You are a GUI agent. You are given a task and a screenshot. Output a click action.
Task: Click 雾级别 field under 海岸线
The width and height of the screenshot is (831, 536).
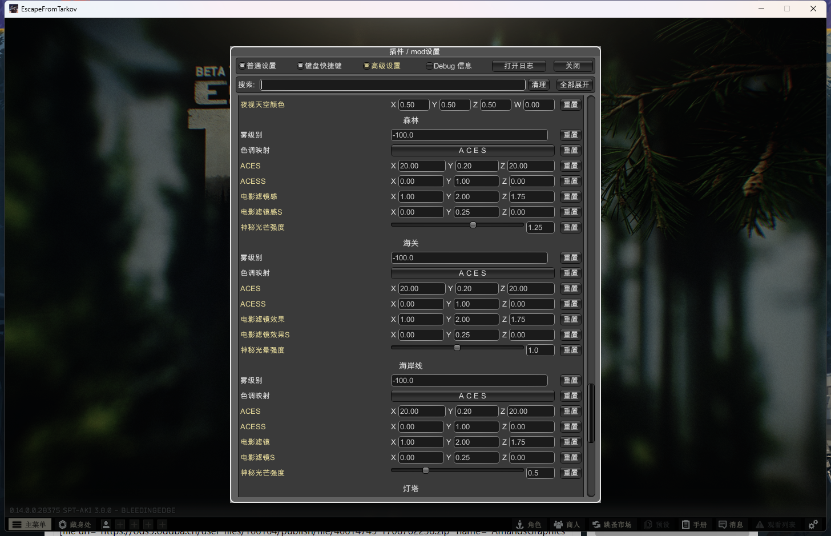[469, 380]
